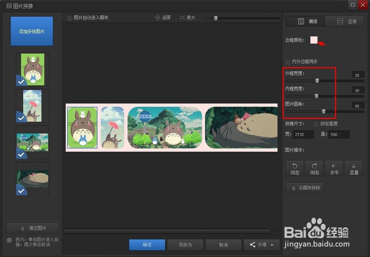This screenshot has height=257, width=370.
Task: Select the bus stop landscape thumbnail
Action: pos(33,142)
